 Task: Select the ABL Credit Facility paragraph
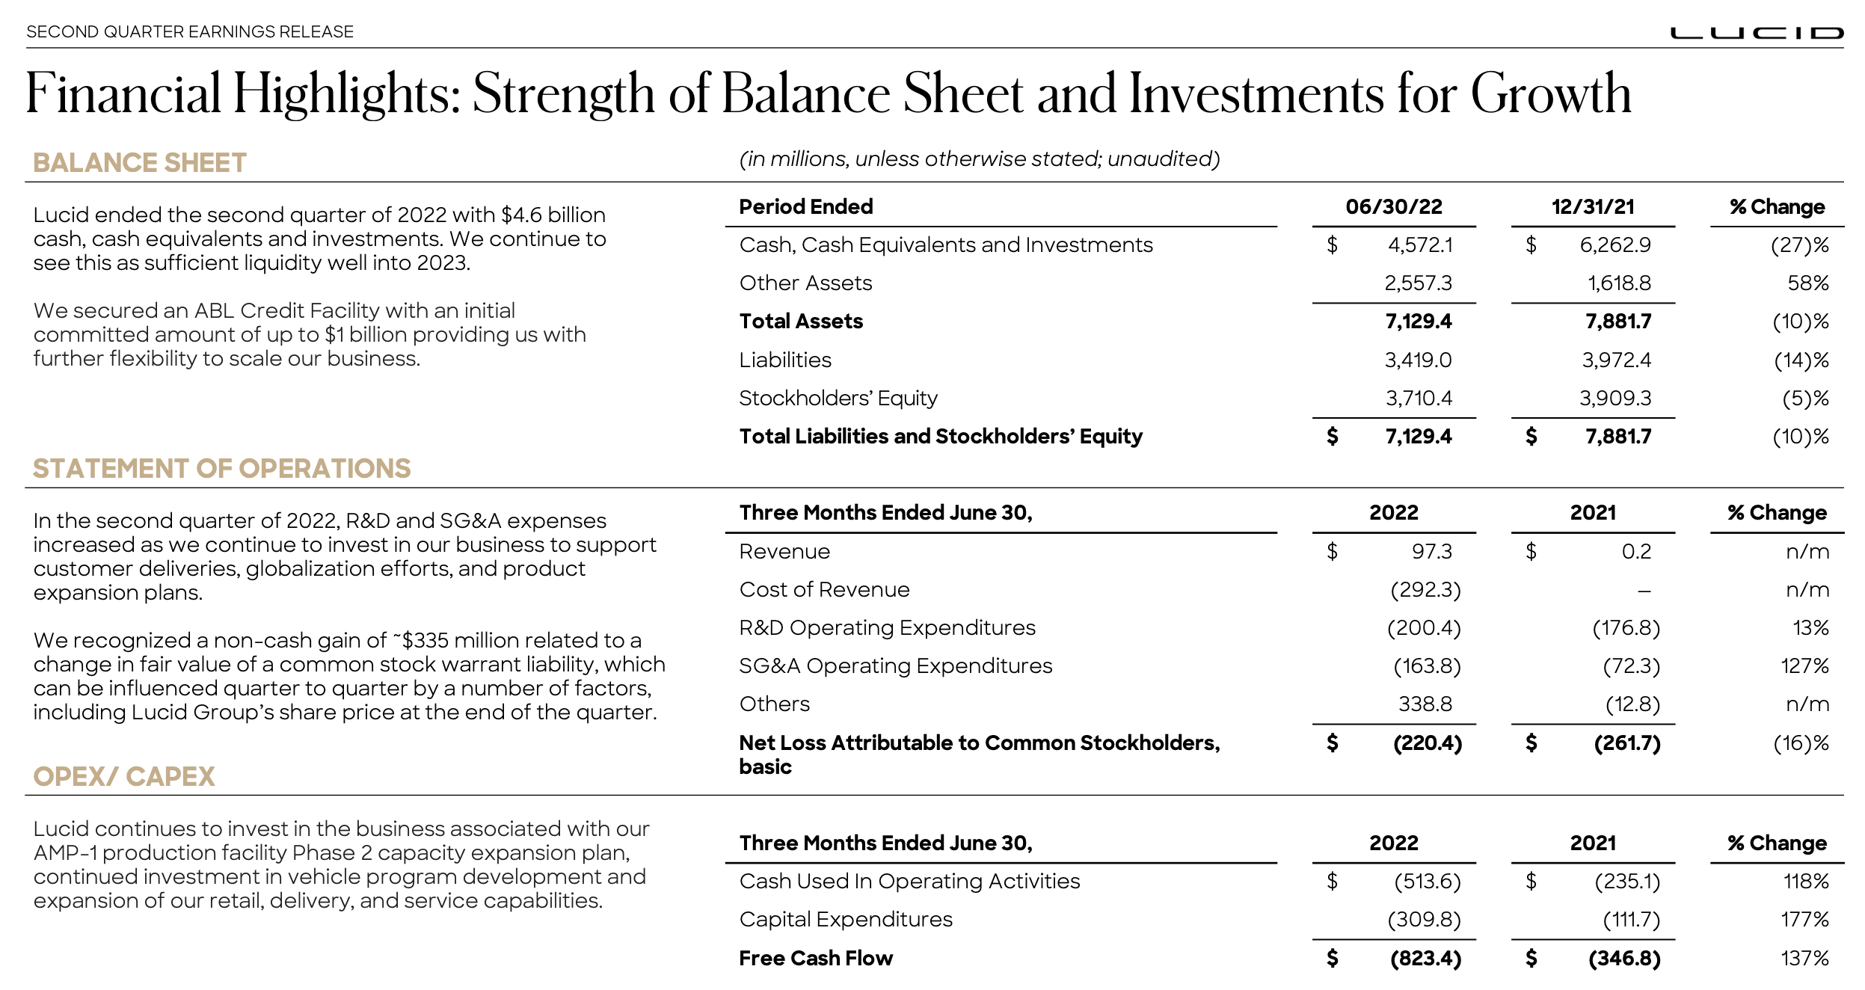click(310, 334)
